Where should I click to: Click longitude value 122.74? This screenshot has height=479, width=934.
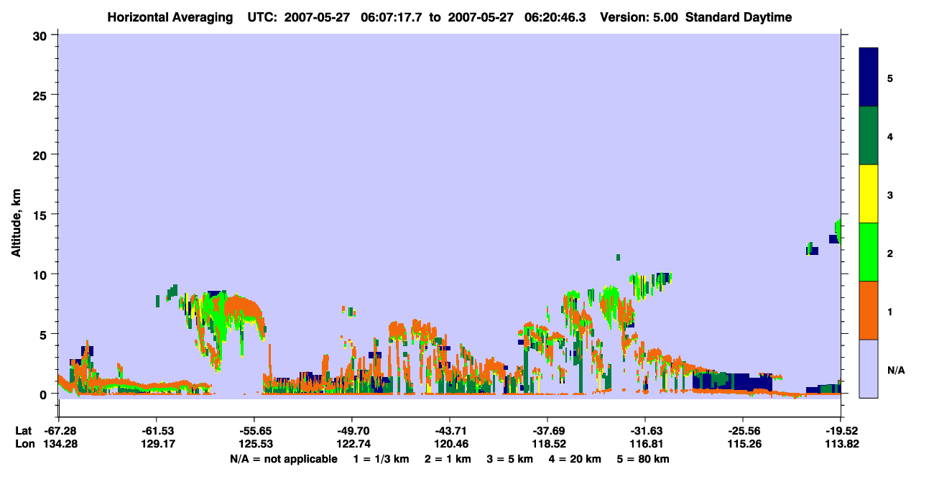point(352,444)
